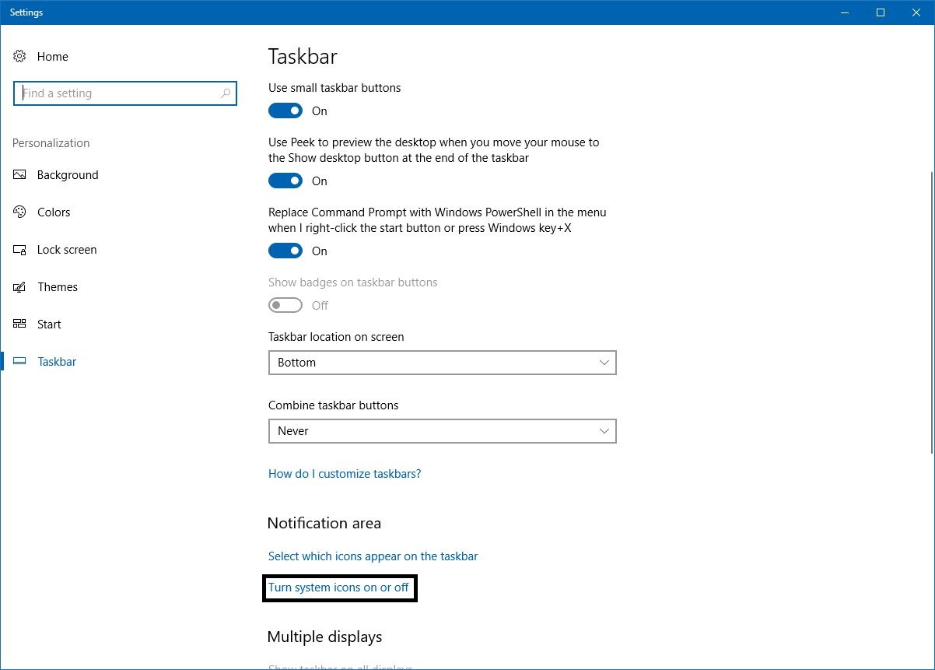This screenshot has height=670, width=935.
Task: Select the Colors palette icon
Action: tap(19, 212)
